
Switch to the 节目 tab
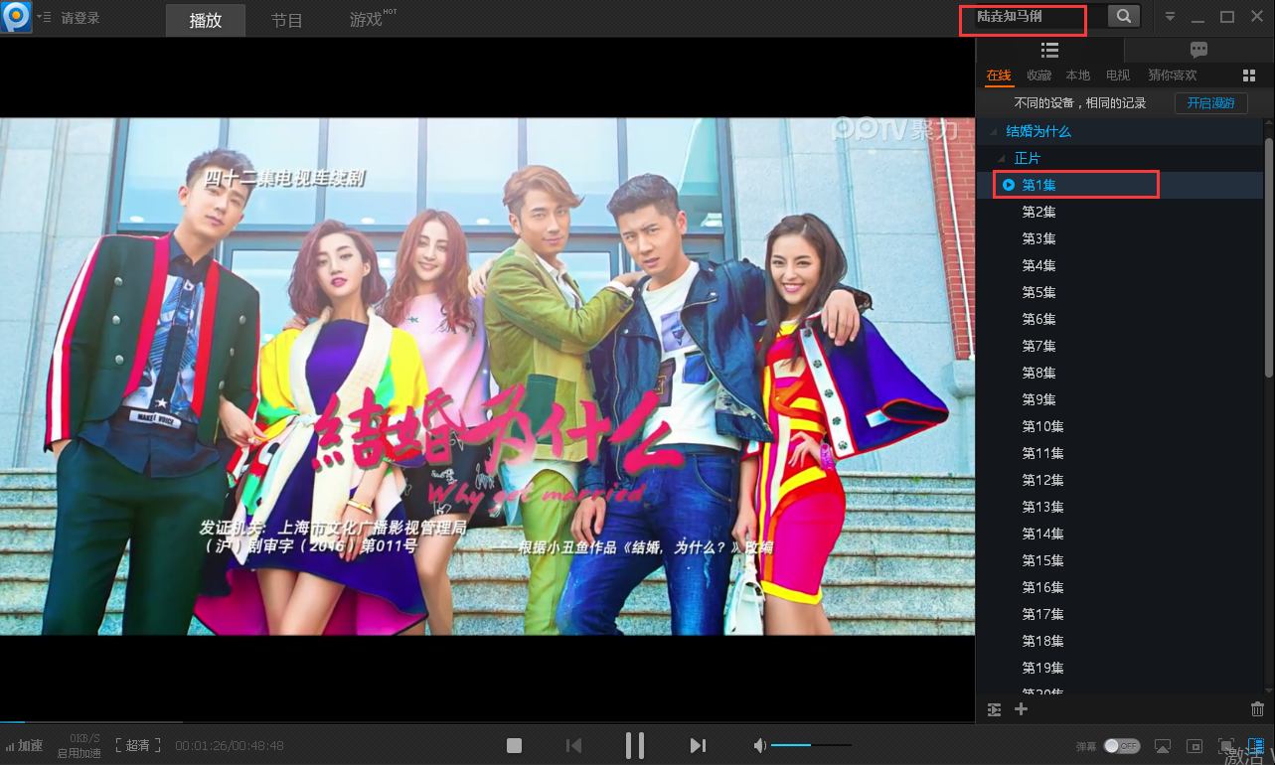[x=286, y=20]
